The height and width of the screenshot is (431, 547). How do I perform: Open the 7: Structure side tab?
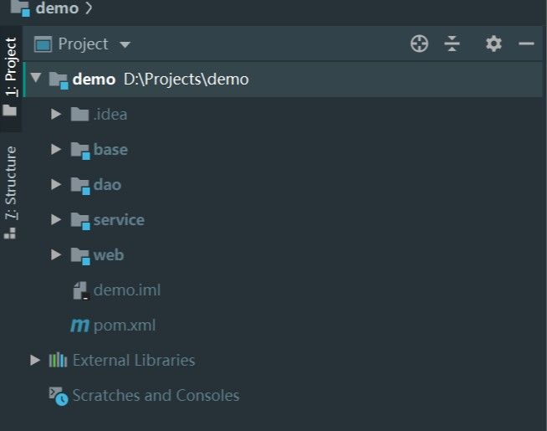(x=11, y=192)
